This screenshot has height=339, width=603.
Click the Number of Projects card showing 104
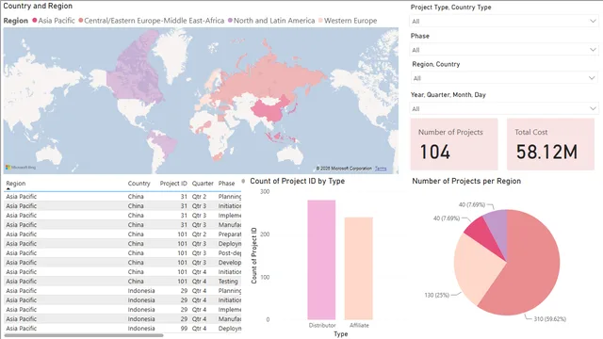coord(454,144)
